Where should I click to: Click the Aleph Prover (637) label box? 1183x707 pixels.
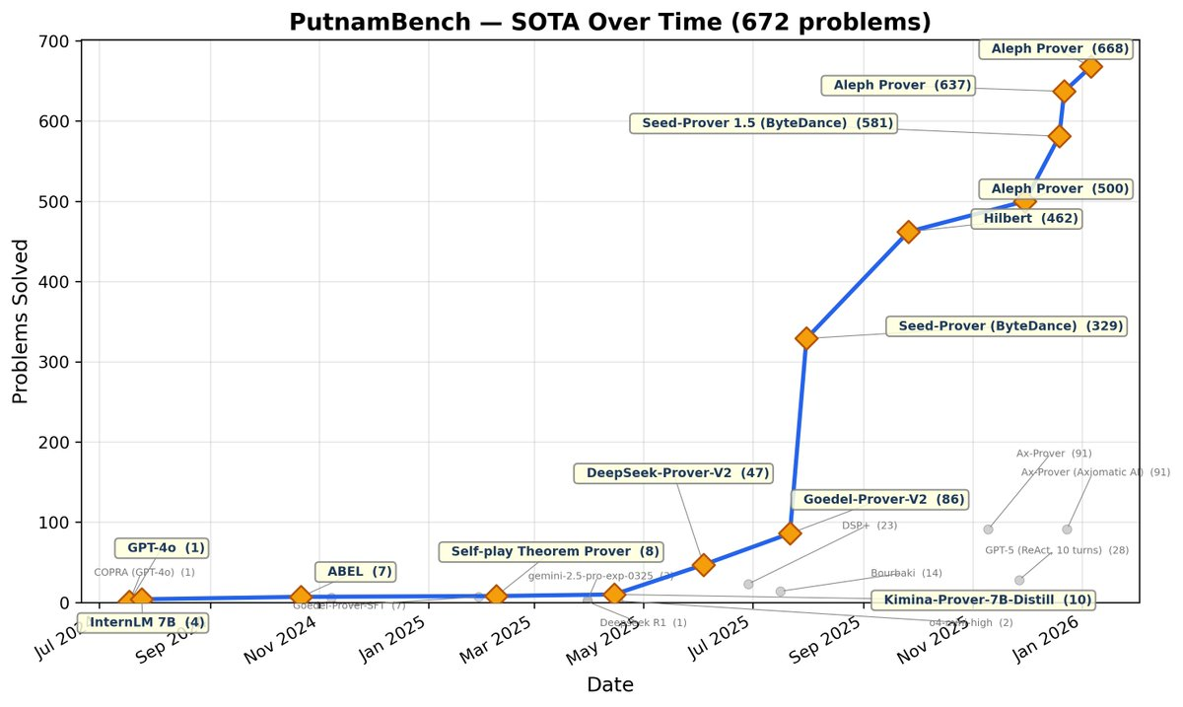click(x=898, y=86)
